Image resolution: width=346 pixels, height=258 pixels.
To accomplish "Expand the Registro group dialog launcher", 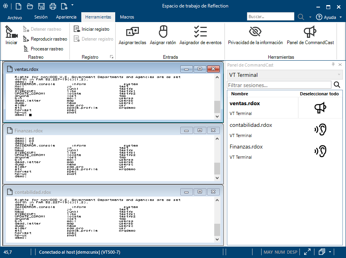I will click(x=112, y=57).
